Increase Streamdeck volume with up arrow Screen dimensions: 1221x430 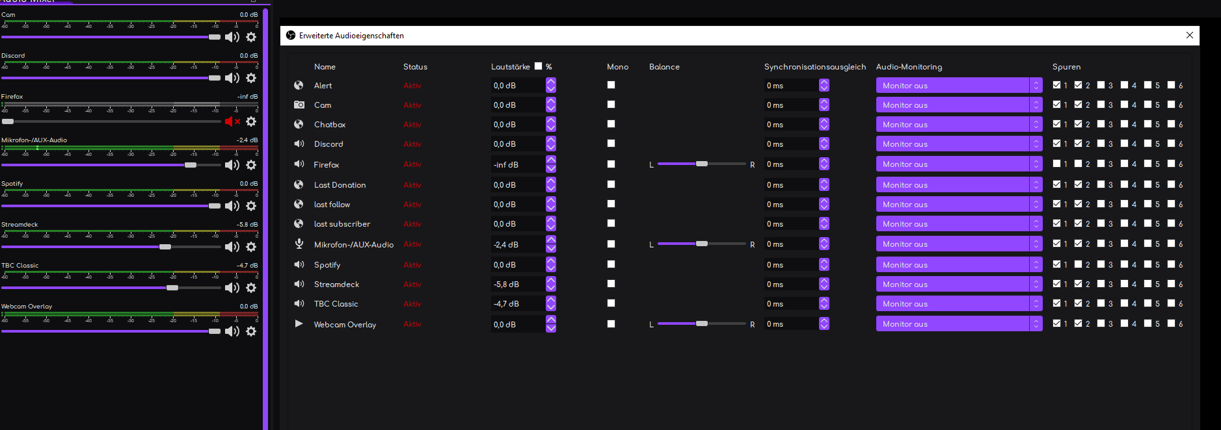pos(551,281)
